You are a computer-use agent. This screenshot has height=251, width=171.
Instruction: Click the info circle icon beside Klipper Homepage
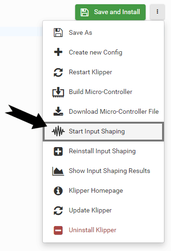tap(58, 191)
